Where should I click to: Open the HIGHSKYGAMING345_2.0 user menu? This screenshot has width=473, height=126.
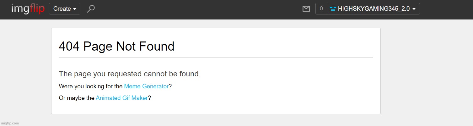[373, 9]
